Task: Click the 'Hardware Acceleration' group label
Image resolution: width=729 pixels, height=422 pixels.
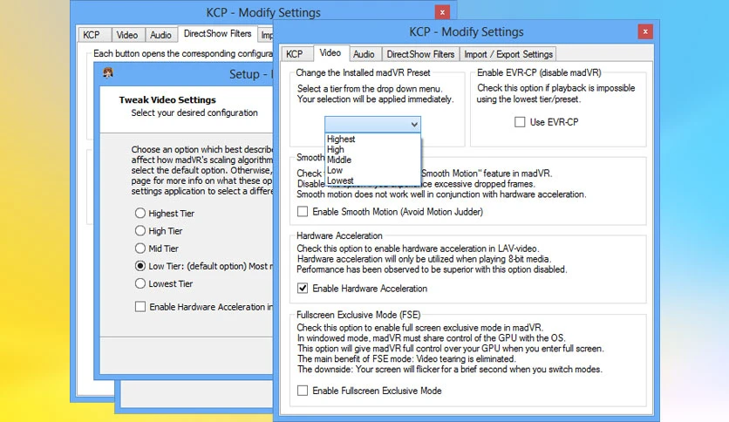Action: 339,235
